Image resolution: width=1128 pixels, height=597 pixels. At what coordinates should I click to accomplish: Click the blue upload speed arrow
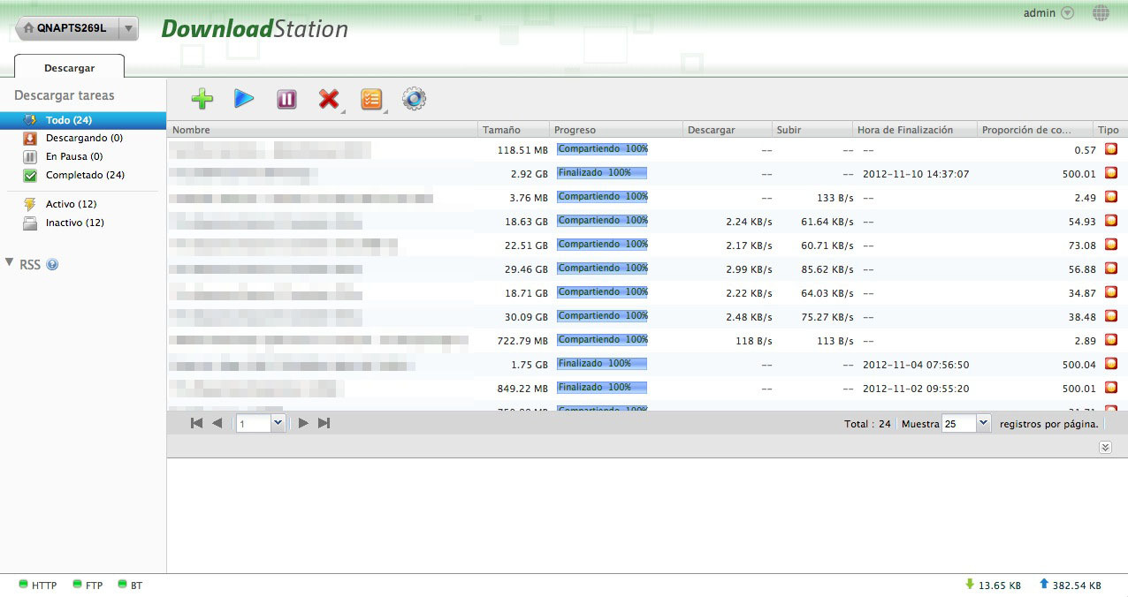[x=1044, y=584]
